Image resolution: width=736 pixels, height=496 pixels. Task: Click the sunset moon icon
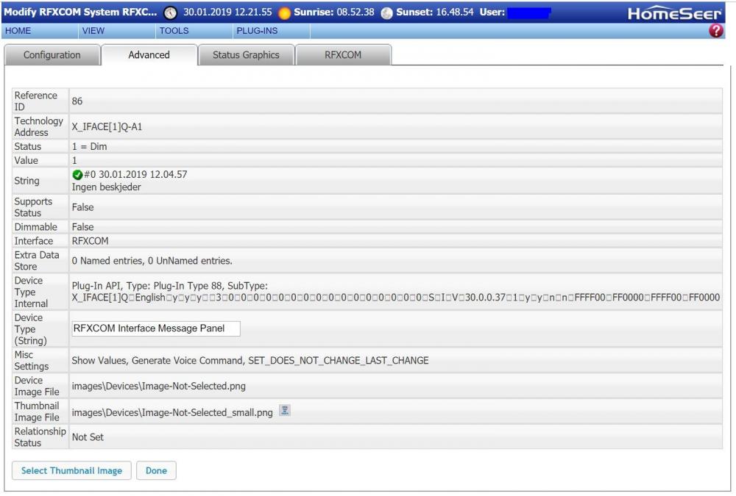click(386, 13)
